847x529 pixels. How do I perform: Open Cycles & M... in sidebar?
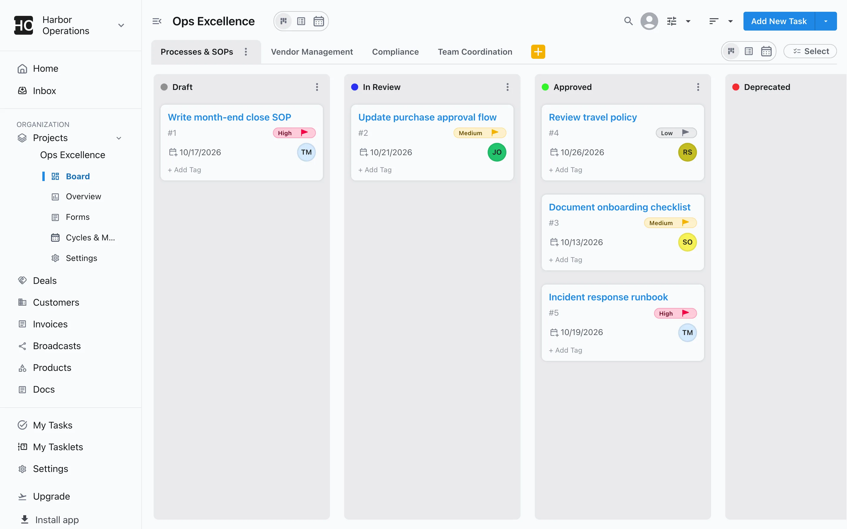click(x=90, y=237)
